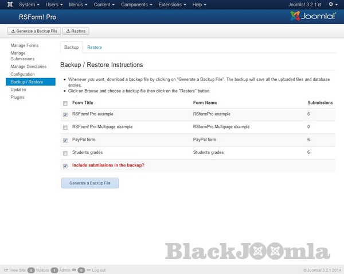This screenshot has width=344, height=274.
Task: Expand the System dropdown menu
Action: pyautogui.click(x=29, y=5)
